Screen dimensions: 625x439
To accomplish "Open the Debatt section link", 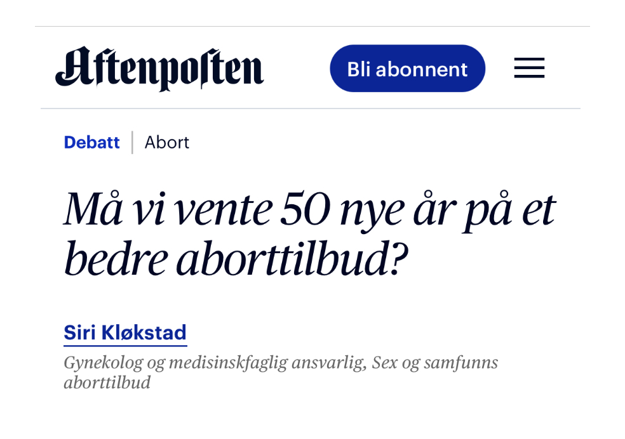I will (x=91, y=142).
